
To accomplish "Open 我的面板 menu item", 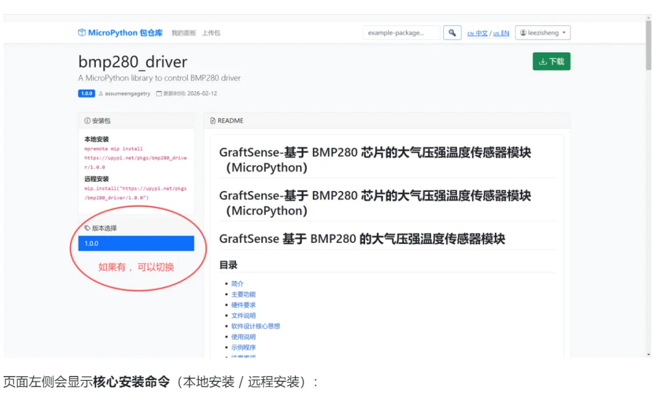I will pyautogui.click(x=183, y=33).
